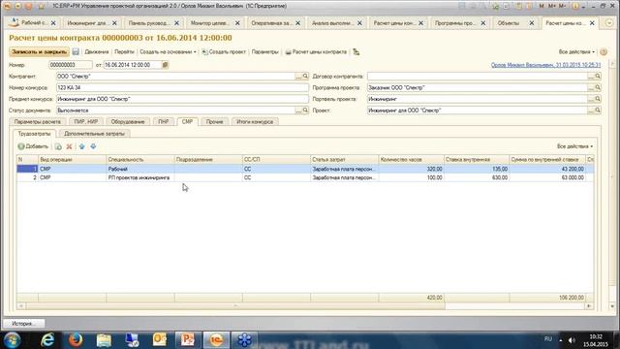Open PowerPoint from the taskbar
Screen dimensions: 620x349
point(188,340)
